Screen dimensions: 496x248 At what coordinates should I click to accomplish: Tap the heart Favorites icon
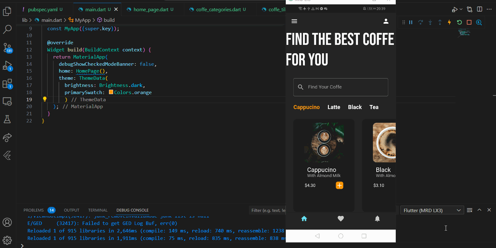(341, 219)
